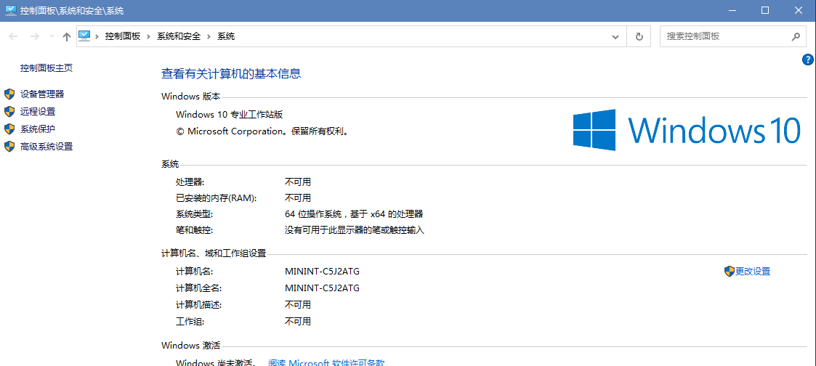Open recent locations dropdown arrow

(51, 36)
